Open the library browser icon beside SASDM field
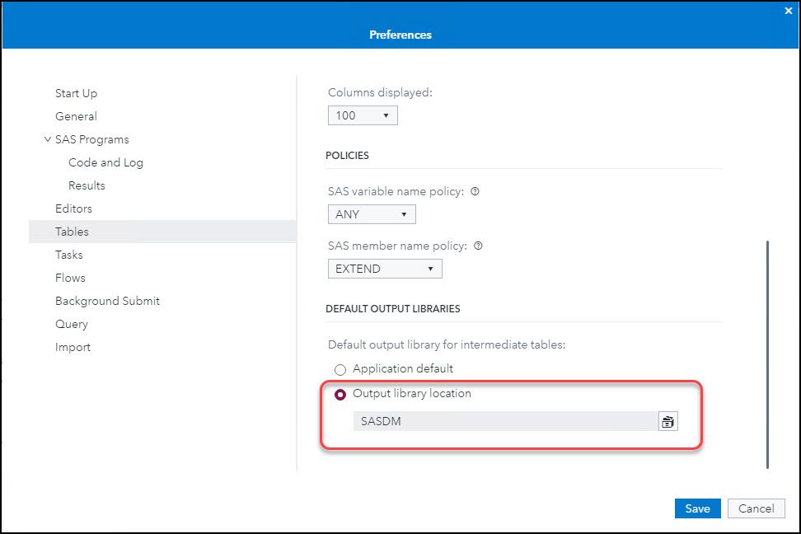The height and width of the screenshot is (534, 801). tap(669, 421)
